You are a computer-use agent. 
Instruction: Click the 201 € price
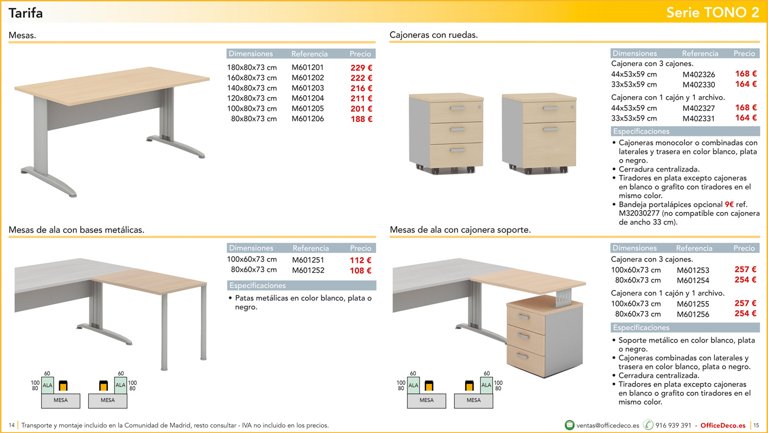click(x=362, y=109)
